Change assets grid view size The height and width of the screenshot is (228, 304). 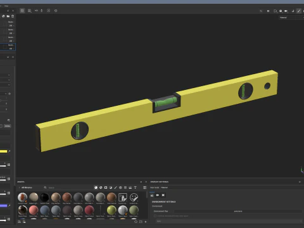pyautogui.click(x=144, y=187)
